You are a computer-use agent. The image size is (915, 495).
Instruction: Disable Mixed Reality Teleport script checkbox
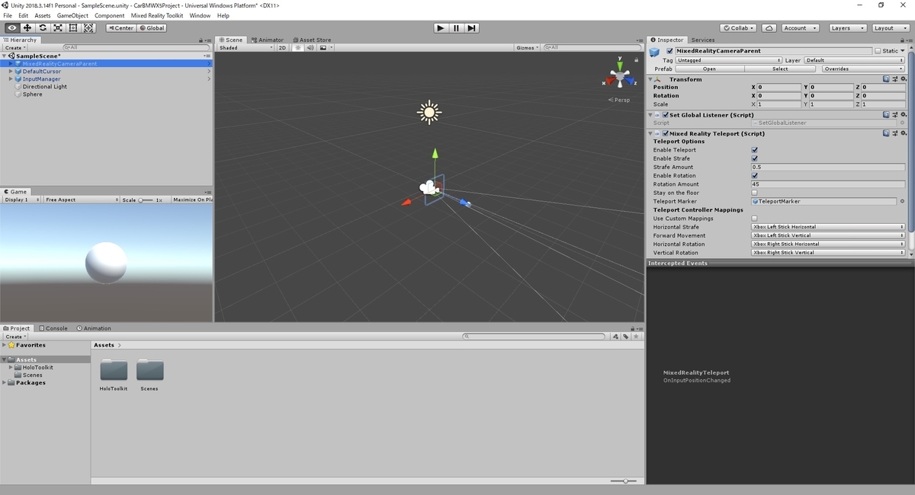[666, 133]
